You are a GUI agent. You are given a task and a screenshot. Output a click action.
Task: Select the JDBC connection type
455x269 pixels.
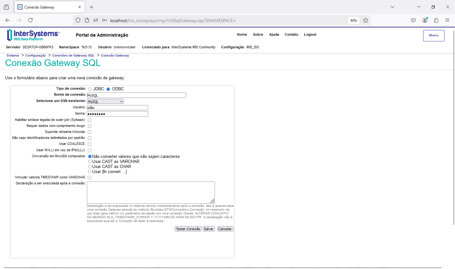point(90,89)
